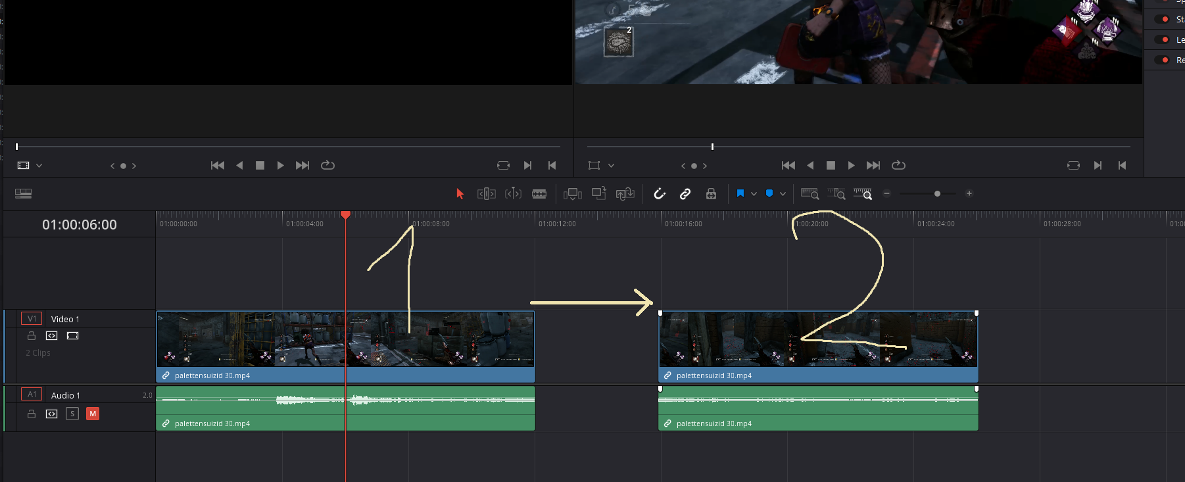
Task: Click Match Frame icon in source viewer
Action: coord(503,165)
